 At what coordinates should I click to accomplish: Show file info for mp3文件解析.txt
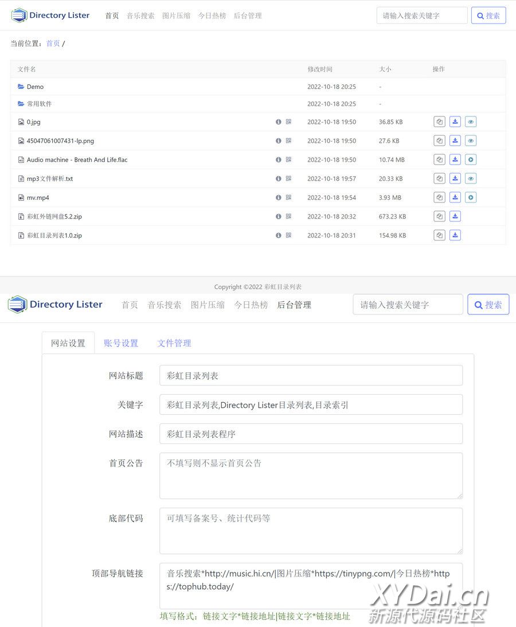click(x=279, y=178)
